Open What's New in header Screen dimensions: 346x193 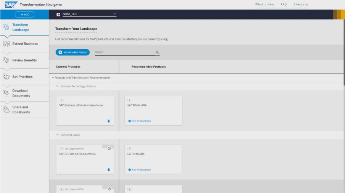[x=265, y=4]
